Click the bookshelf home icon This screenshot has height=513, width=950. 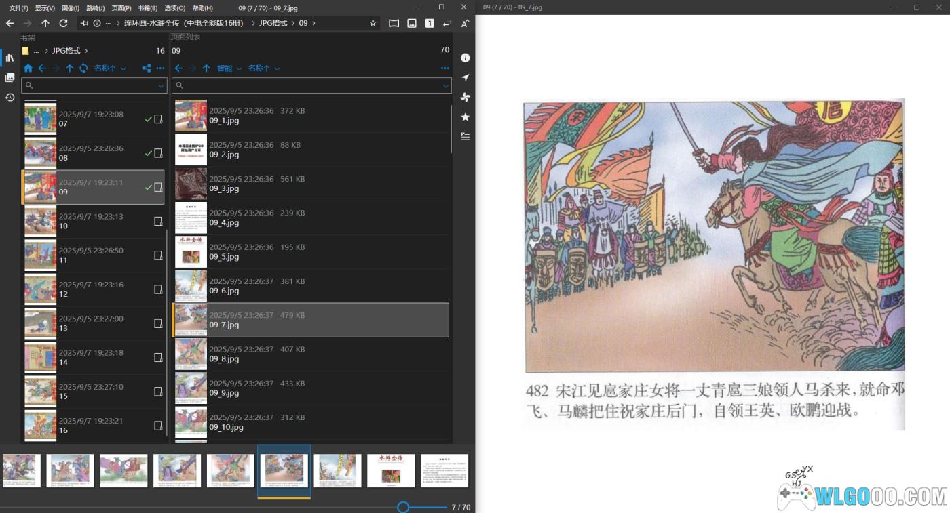(x=28, y=68)
